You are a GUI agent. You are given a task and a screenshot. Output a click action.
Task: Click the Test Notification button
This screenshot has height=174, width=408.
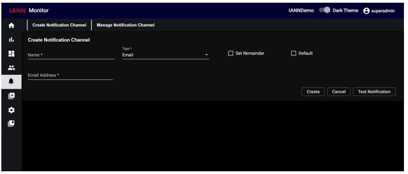tap(374, 92)
